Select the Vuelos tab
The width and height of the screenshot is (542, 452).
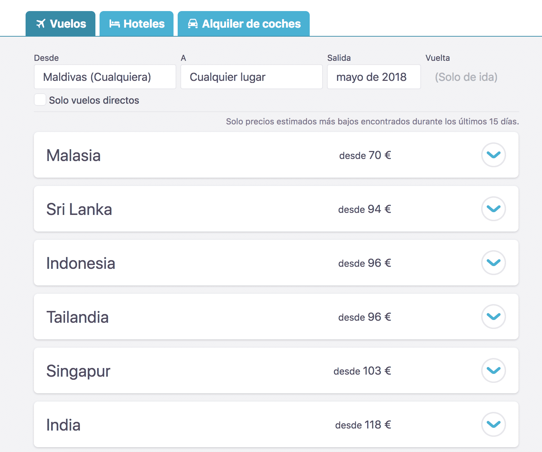pos(60,23)
